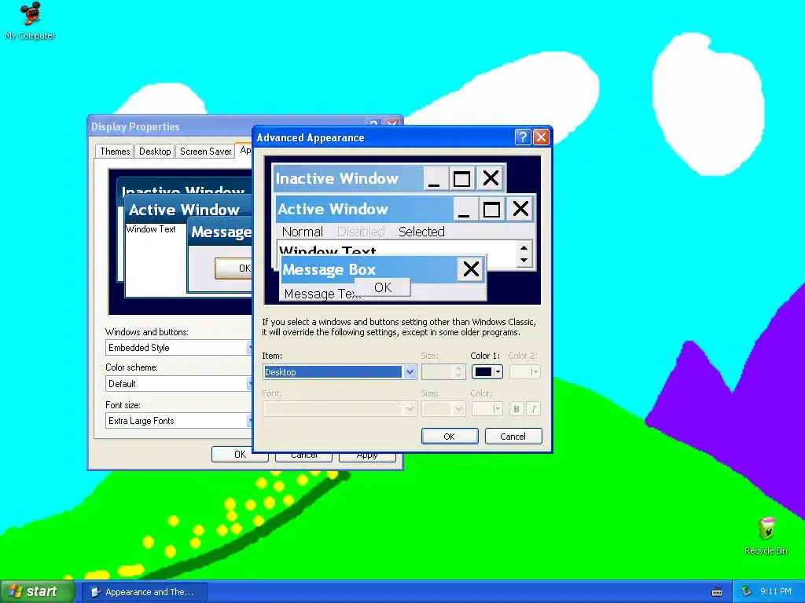Click the disabled font Size dropdown

click(x=443, y=408)
